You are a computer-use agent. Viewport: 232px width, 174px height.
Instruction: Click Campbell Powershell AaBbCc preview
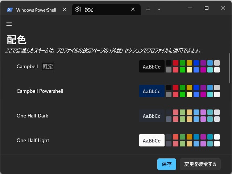152,91
